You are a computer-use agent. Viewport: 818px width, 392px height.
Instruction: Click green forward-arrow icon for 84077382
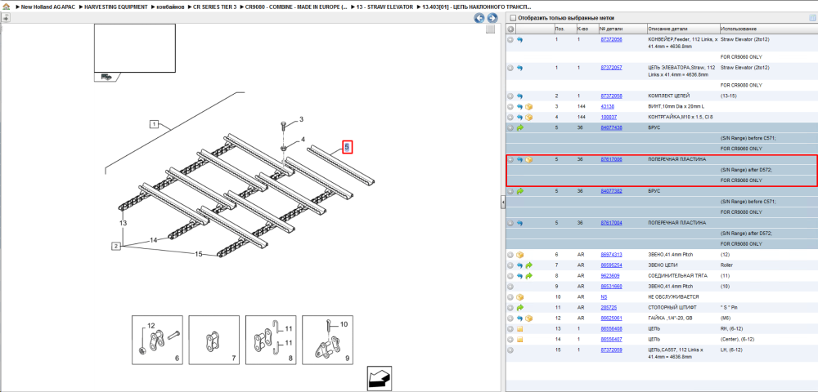click(x=519, y=191)
